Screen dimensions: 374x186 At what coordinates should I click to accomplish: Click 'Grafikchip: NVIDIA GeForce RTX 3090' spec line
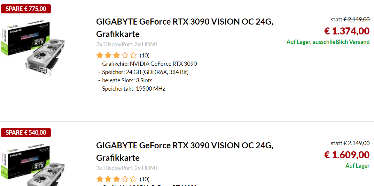(x=149, y=64)
